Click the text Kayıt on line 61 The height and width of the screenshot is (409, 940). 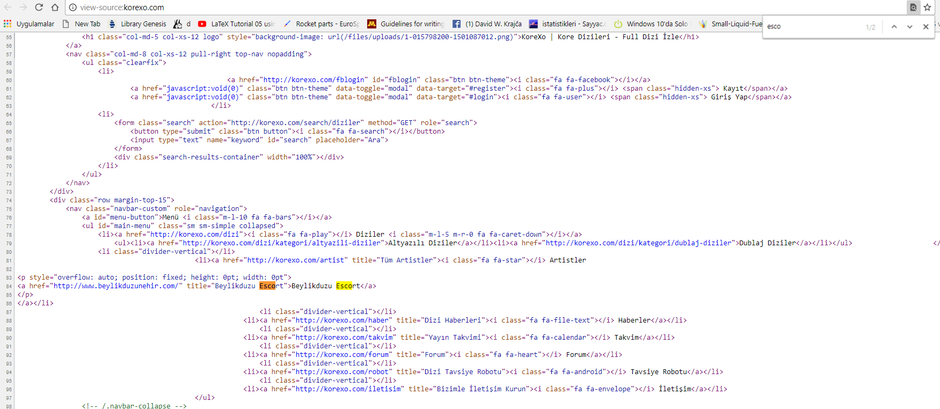[733, 88]
